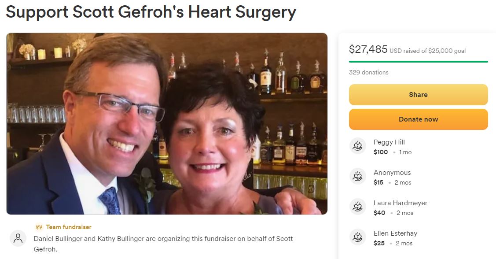Click the Donate now button
Screen dimensions: 496x259
(x=418, y=119)
